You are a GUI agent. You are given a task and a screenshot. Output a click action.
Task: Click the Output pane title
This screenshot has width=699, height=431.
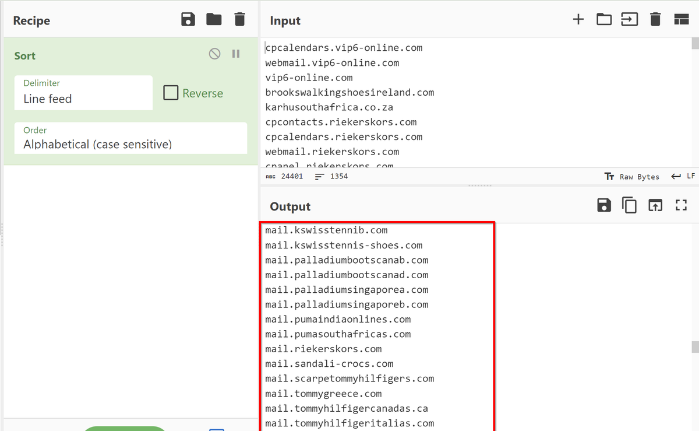(290, 207)
